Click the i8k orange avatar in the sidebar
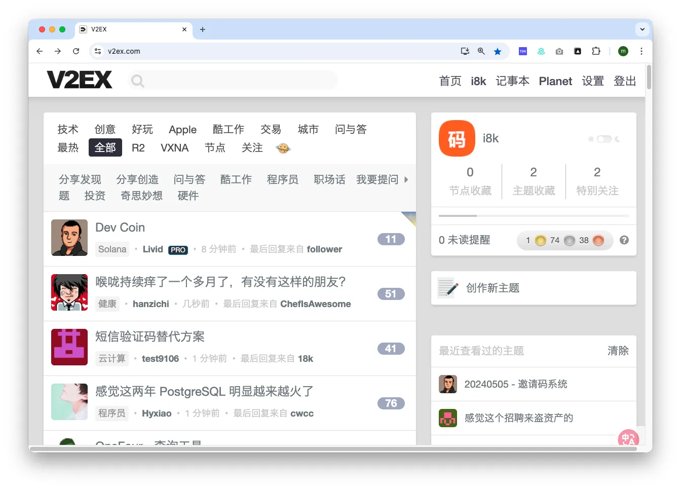Image resolution: width=681 pixels, height=490 pixels. [457, 138]
